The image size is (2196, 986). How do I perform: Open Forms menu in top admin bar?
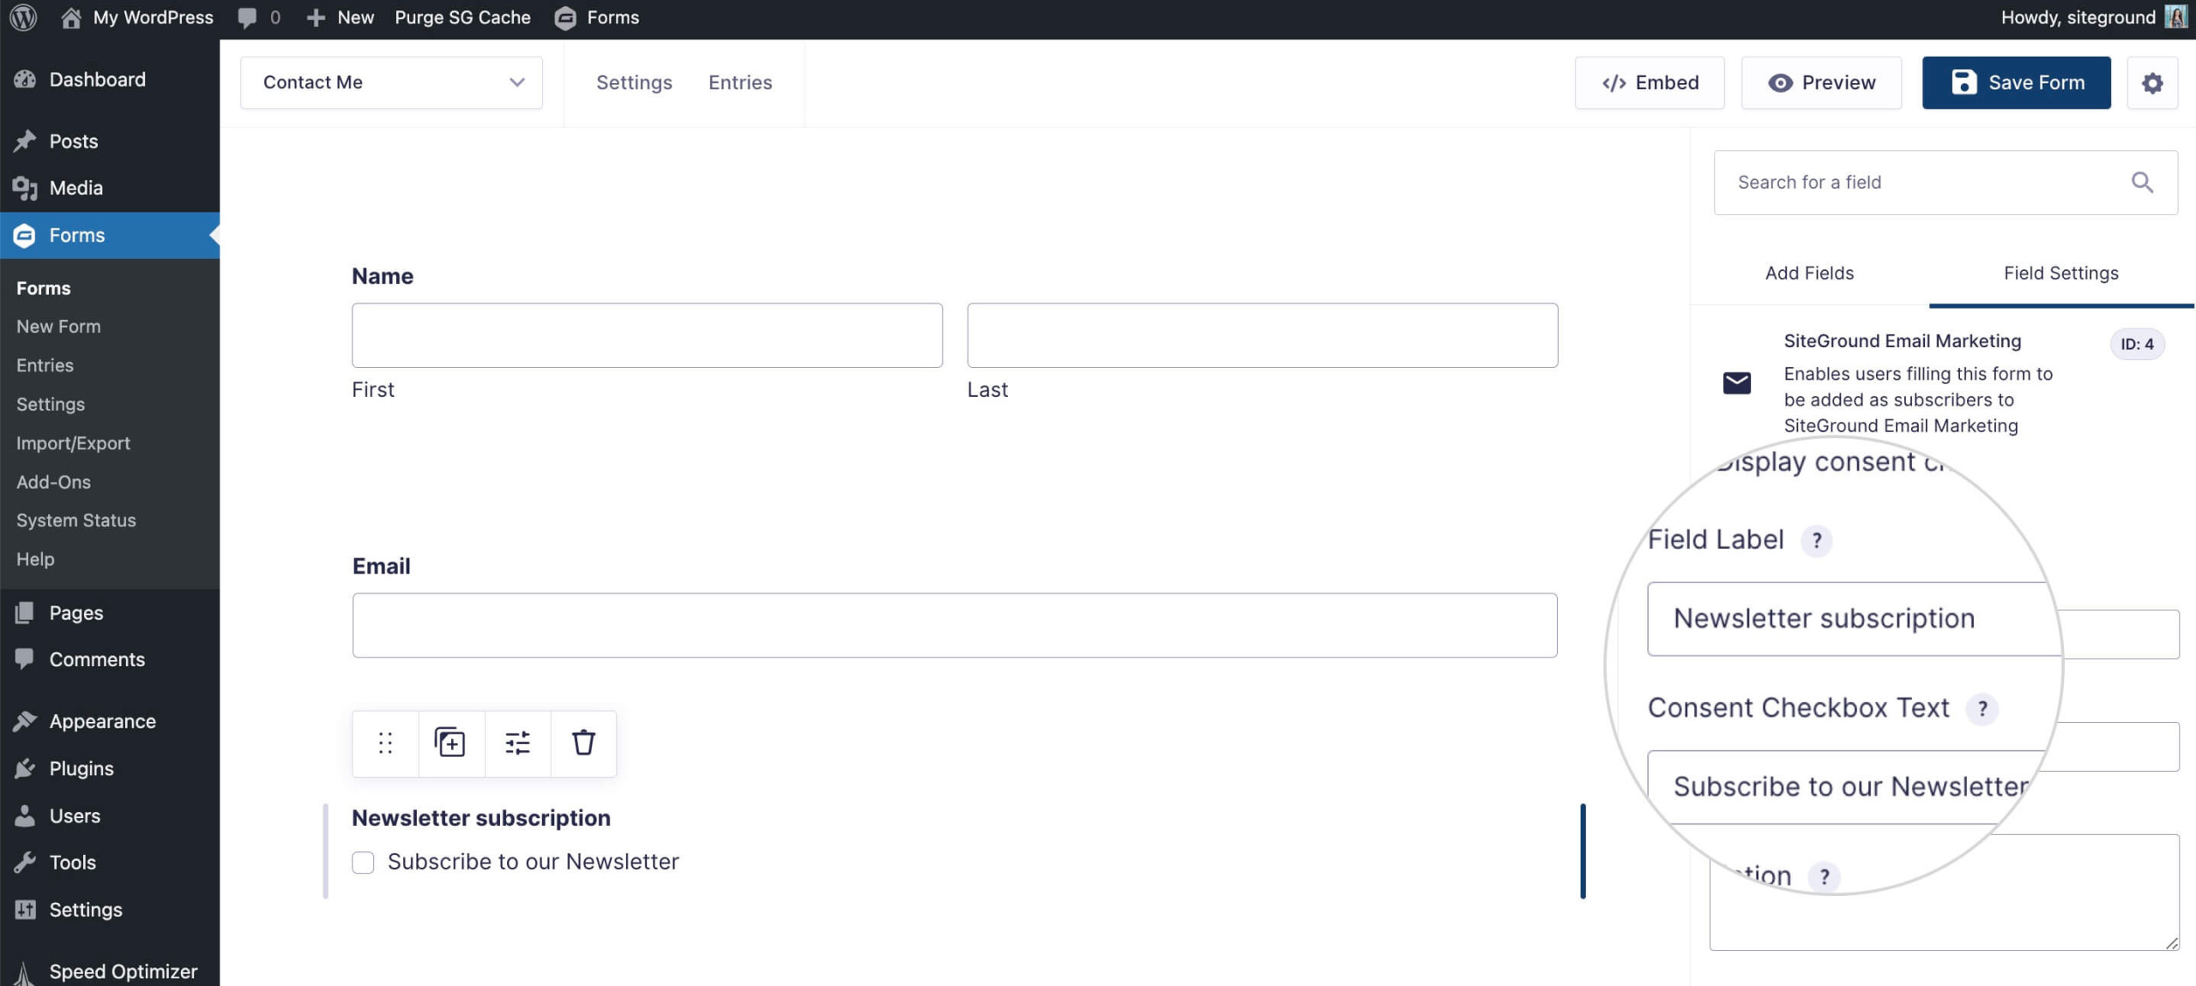tap(597, 17)
